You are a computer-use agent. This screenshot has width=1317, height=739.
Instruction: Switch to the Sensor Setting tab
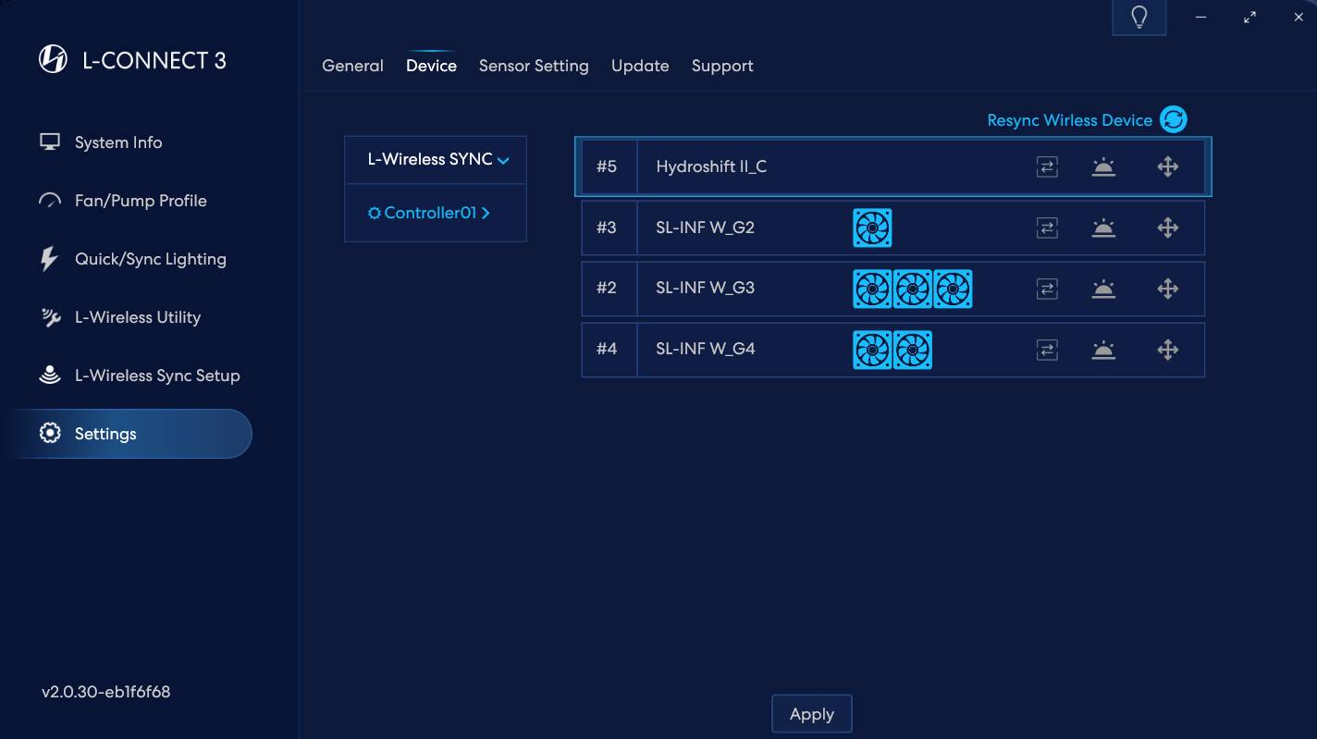pyautogui.click(x=534, y=66)
